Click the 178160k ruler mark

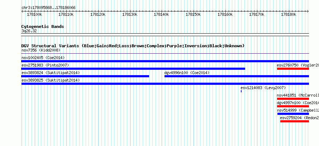click(225, 14)
